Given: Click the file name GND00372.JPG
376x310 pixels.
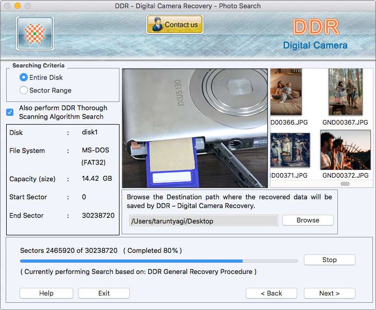Looking at the screenshot, I should 345,175.
